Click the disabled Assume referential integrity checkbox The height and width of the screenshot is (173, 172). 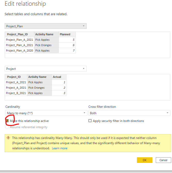coord(7,127)
